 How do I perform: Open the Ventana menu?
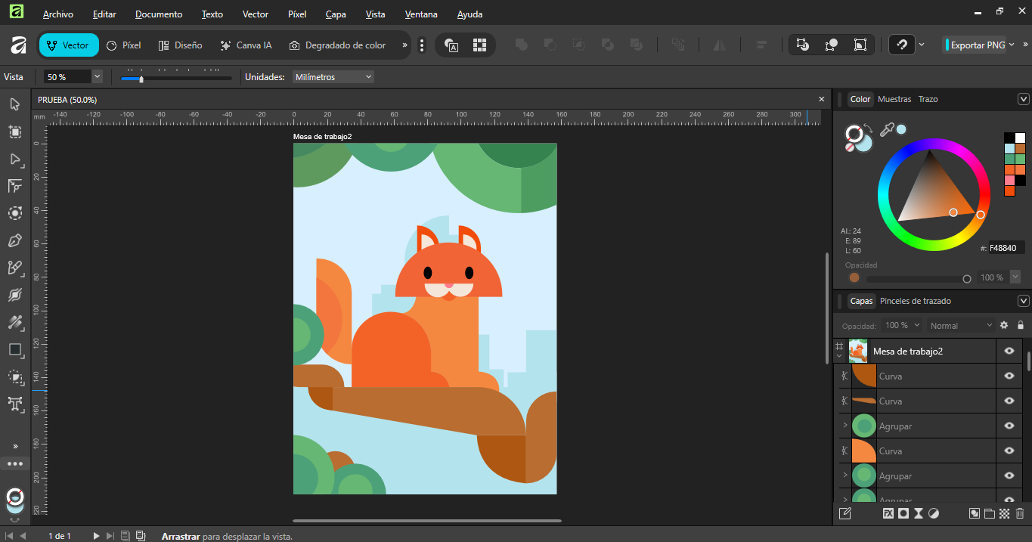point(421,14)
